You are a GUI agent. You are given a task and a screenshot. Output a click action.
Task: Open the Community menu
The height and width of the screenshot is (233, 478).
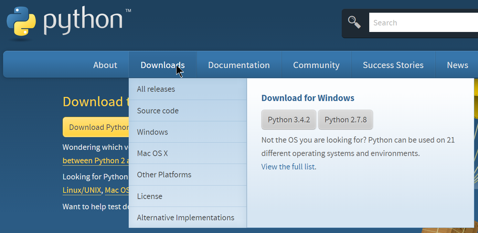pos(316,65)
